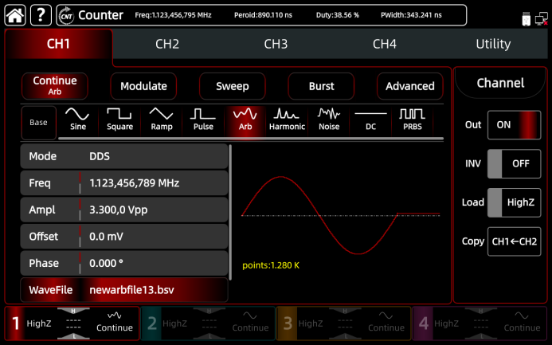The width and height of the screenshot is (552, 345).
Task: Copy settings with CH1←CH2 button
Action: pyautogui.click(x=514, y=241)
